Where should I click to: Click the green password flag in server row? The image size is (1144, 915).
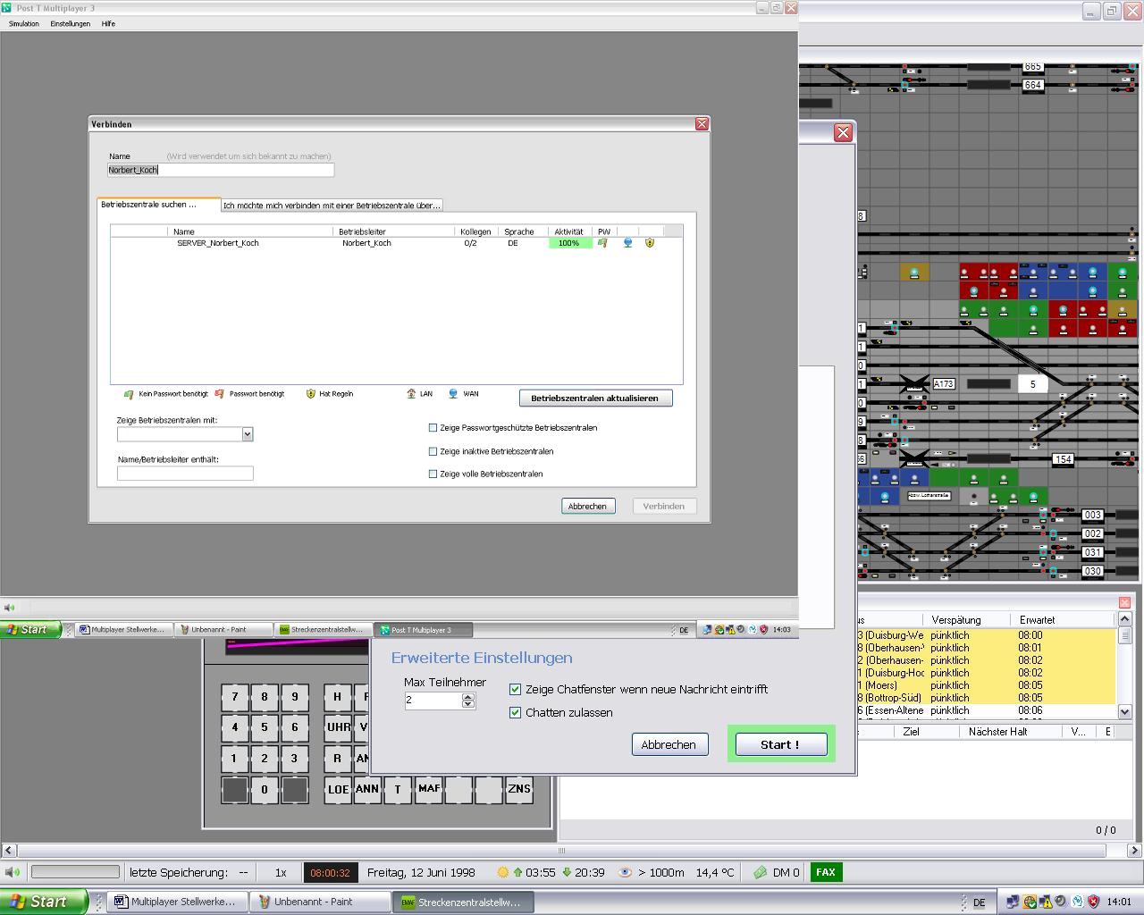602,243
